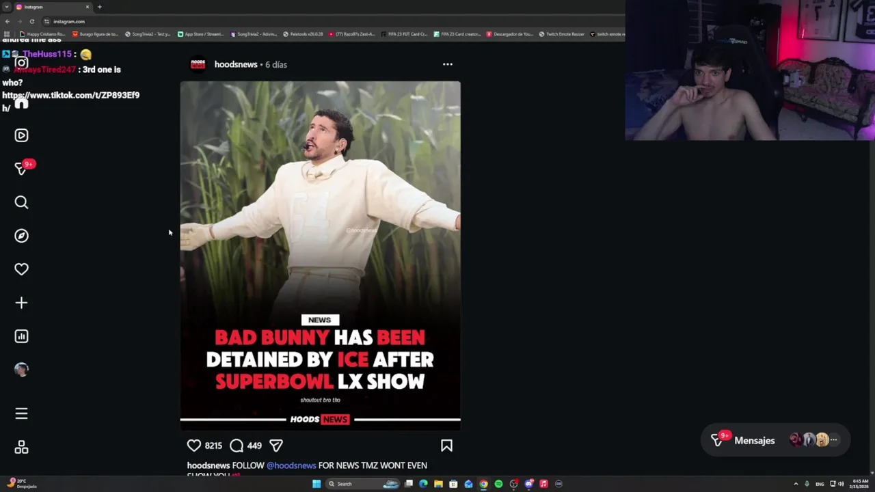This screenshot has width=875, height=492.
Task: Open the SongTrivia2 - Test bookmark
Action: click(x=148, y=34)
